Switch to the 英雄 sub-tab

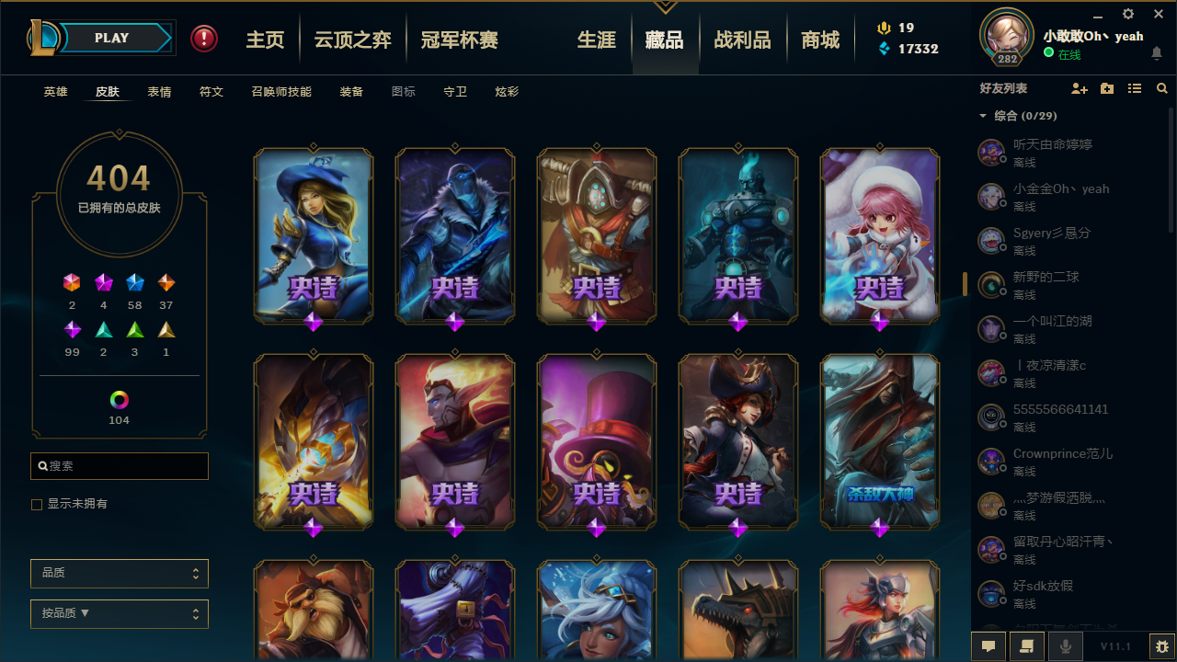pyautogui.click(x=55, y=92)
